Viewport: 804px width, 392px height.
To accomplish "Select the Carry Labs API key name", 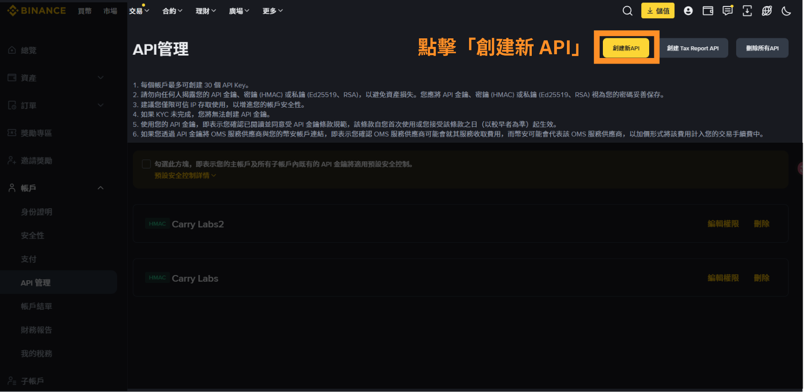I will (x=195, y=278).
